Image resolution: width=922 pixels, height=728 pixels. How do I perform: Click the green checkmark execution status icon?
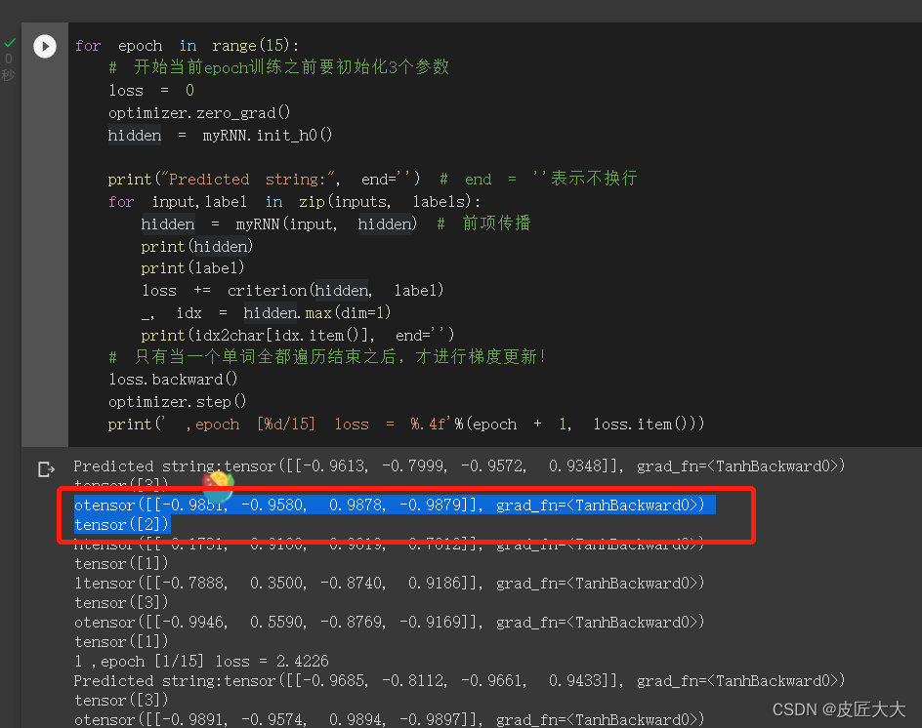point(10,42)
